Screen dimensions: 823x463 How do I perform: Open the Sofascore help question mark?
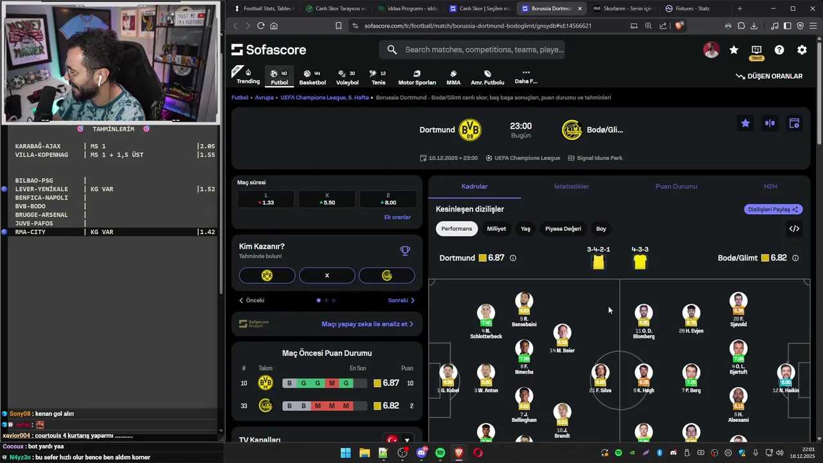[x=779, y=50]
